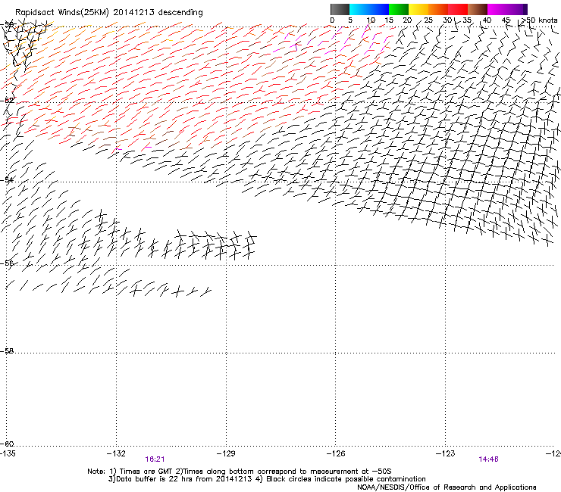Click the purple 14:46 pass time
This screenshot has height=492, width=561.
coord(488,459)
